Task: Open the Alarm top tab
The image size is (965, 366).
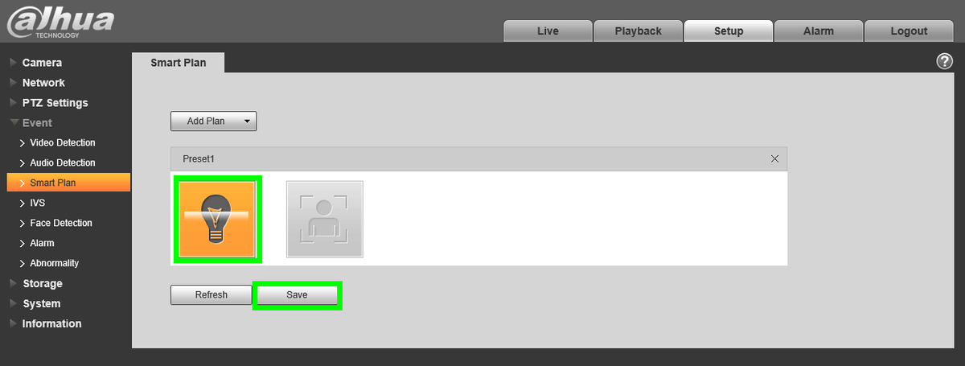Action: click(x=819, y=31)
